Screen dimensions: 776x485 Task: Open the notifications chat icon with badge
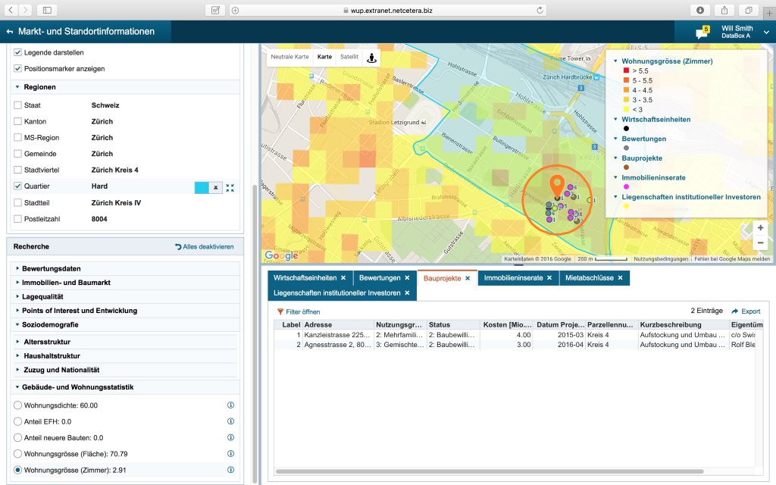[702, 32]
